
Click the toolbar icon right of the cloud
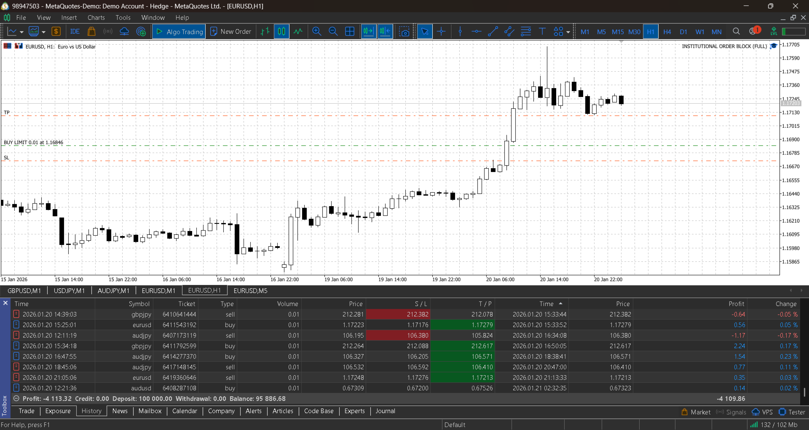point(141,32)
